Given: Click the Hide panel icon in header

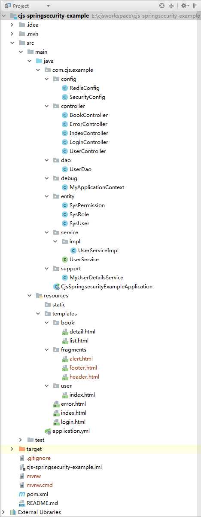Looking at the screenshot, I should point(195,6).
